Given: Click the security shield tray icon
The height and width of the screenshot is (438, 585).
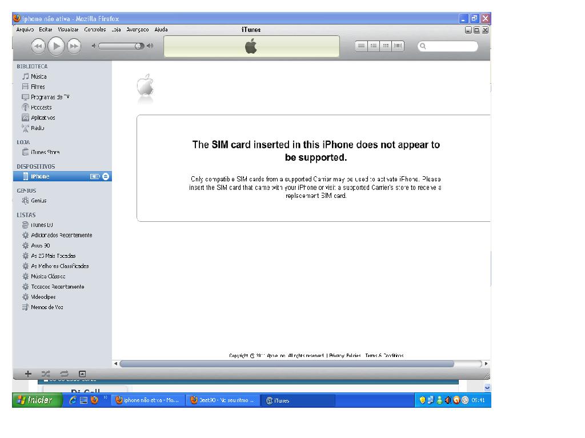Looking at the screenshot, I should 422,400.
